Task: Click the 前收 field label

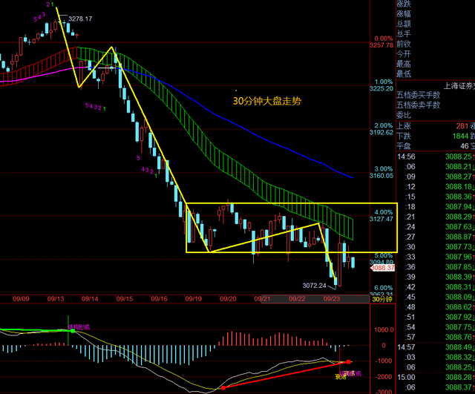Action: [404, 44]
